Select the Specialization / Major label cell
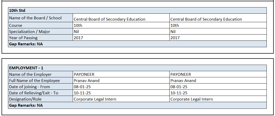 click(x=29, y=32)
